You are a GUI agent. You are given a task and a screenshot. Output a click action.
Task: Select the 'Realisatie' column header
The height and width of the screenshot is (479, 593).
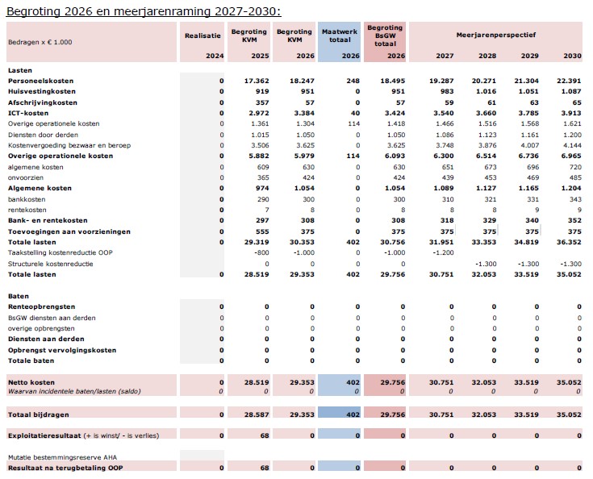click(x=203, y=35)
